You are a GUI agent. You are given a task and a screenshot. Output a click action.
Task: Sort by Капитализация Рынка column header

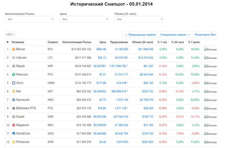[x=77, y=42]
